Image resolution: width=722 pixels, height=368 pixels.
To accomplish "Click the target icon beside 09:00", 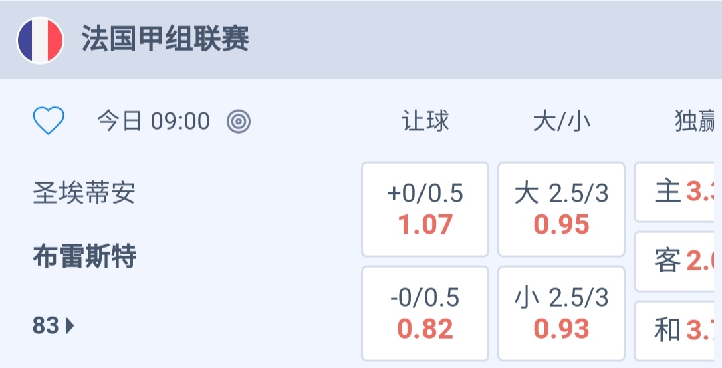I will (238, 121).
